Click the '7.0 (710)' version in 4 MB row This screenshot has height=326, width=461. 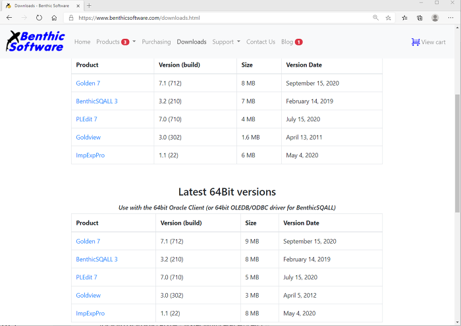pyautogui.click(x=170, y=119)
